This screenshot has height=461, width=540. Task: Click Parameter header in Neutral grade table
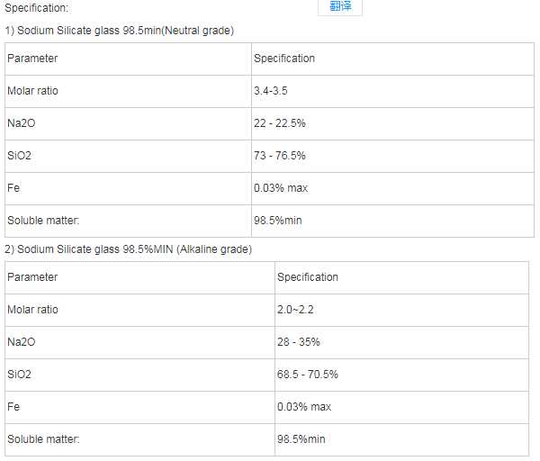32,59
